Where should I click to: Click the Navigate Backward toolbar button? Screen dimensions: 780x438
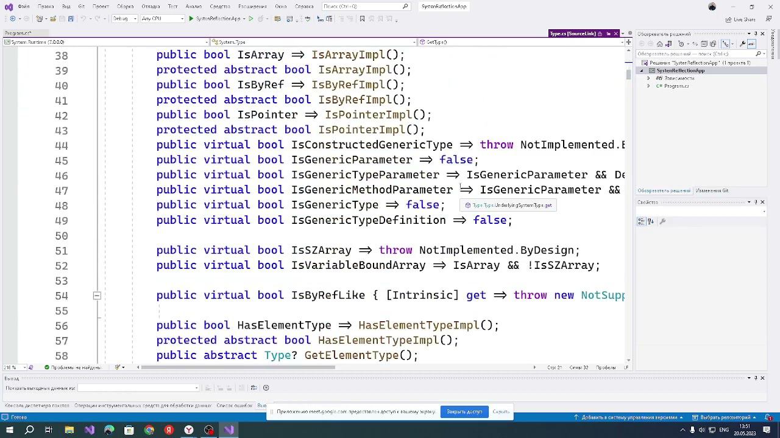point(13,19)
